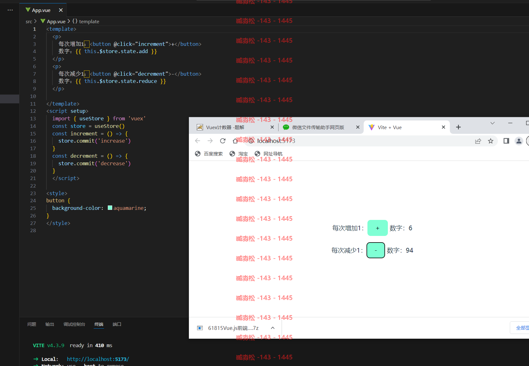
Task: Switch to the 调试控制台 panel tab
Action: tap(74, 324)
